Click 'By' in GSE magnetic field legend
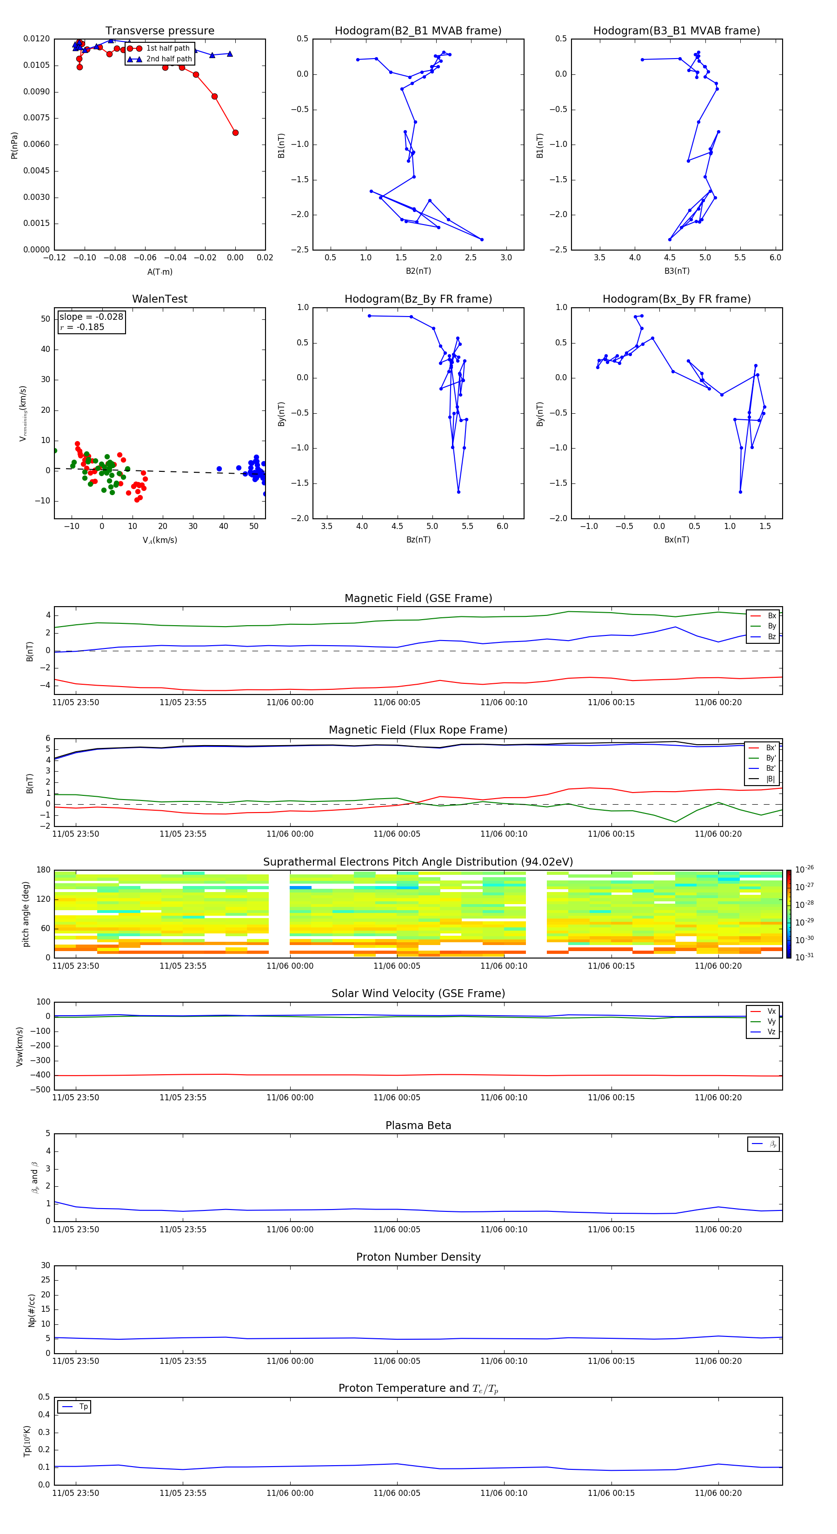Screen dimensions: 837x1534 tap(763, 627)
